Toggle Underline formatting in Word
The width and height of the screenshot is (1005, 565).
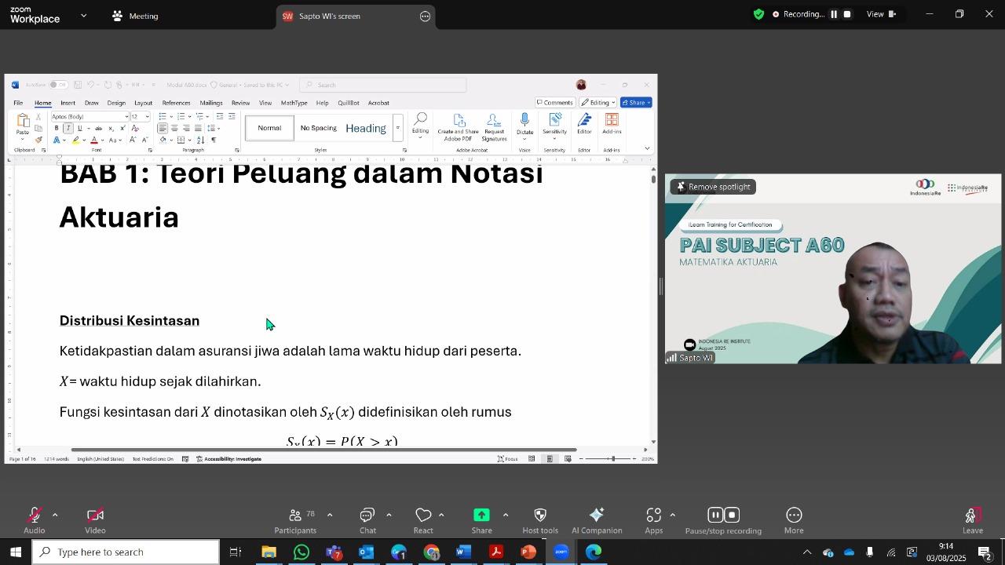79,129
